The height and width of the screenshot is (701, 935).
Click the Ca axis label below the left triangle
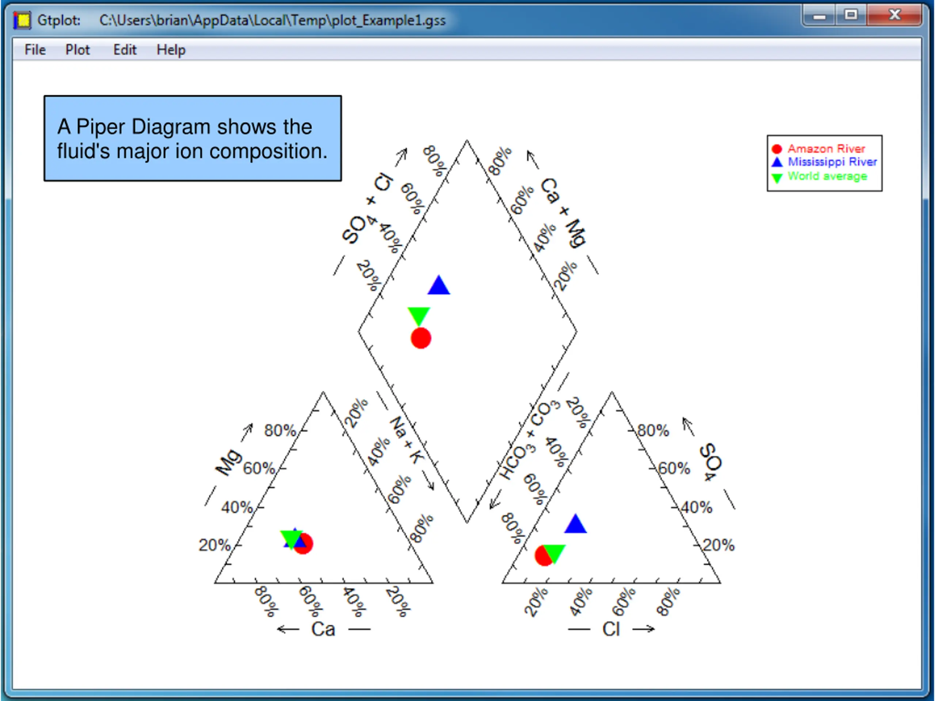tap(323, 629)
